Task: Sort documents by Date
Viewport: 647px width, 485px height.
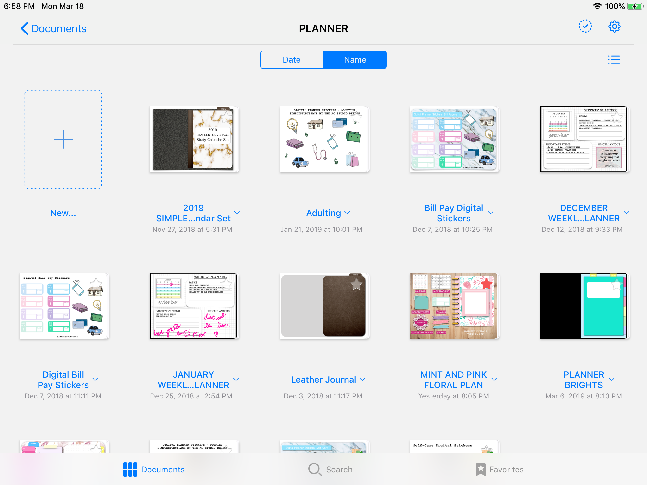Action: (x=292, y=60)
